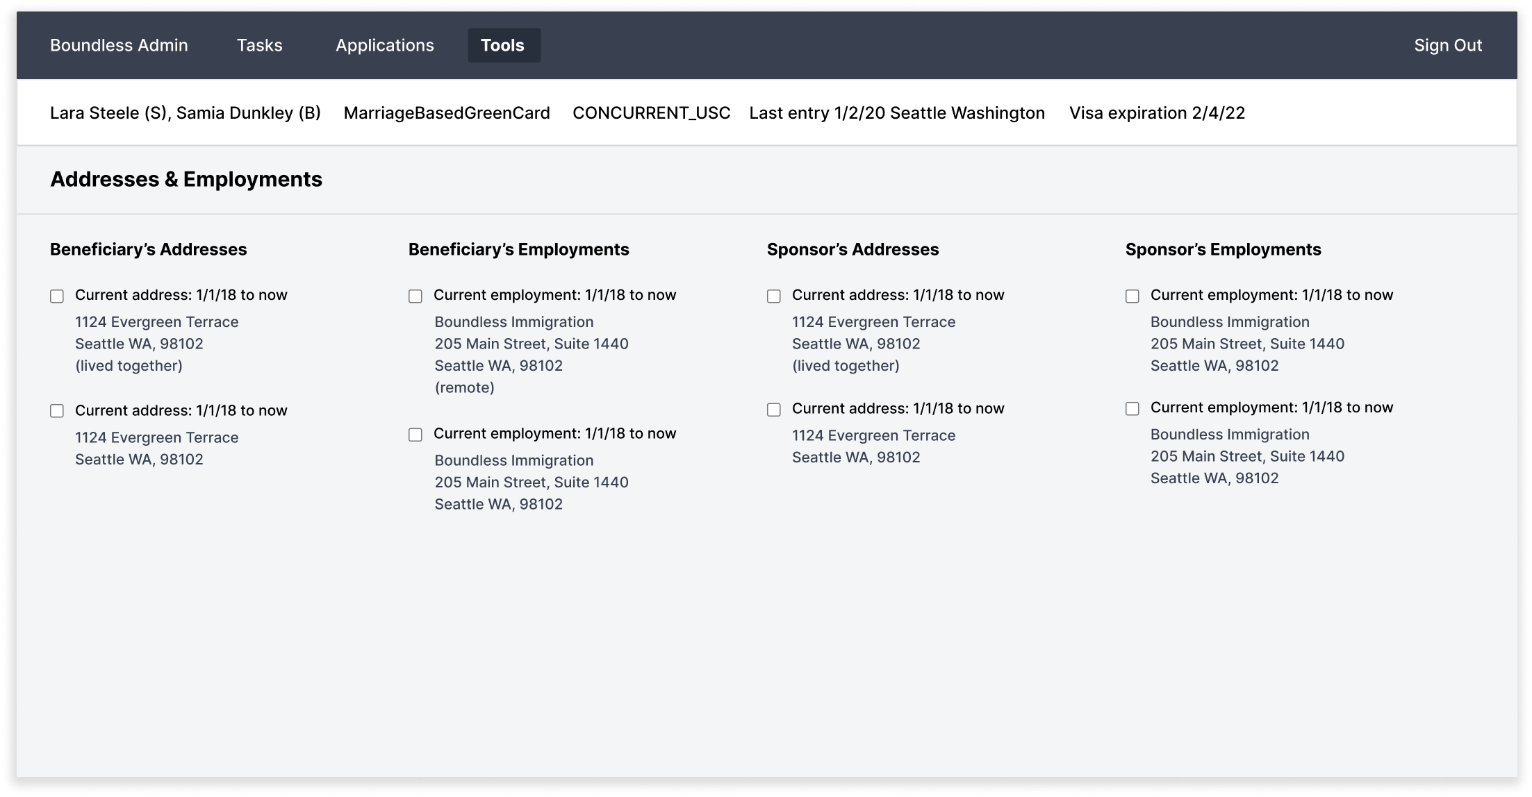The image size is (1532, 797).
Task: Click applicant names Lara Steele, Samia Dunkley
Action: point(186,112)
